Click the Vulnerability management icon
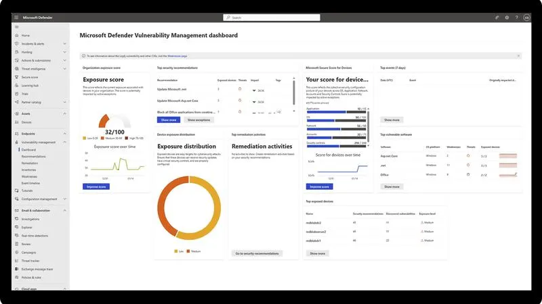542x304 pixels. click(x=16, y=142)
